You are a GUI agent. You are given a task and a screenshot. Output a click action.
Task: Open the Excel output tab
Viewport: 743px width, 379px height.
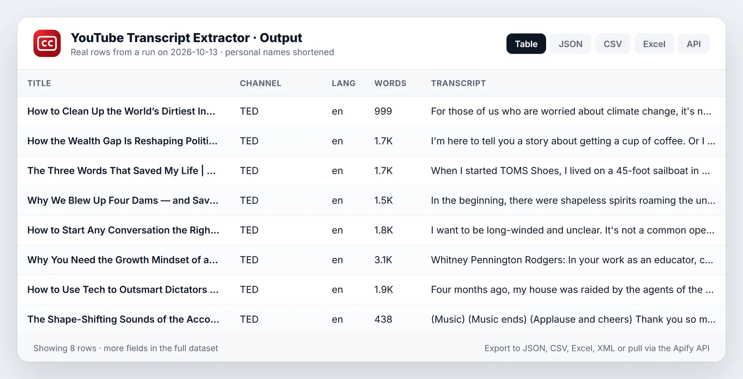tap(654, 44)
